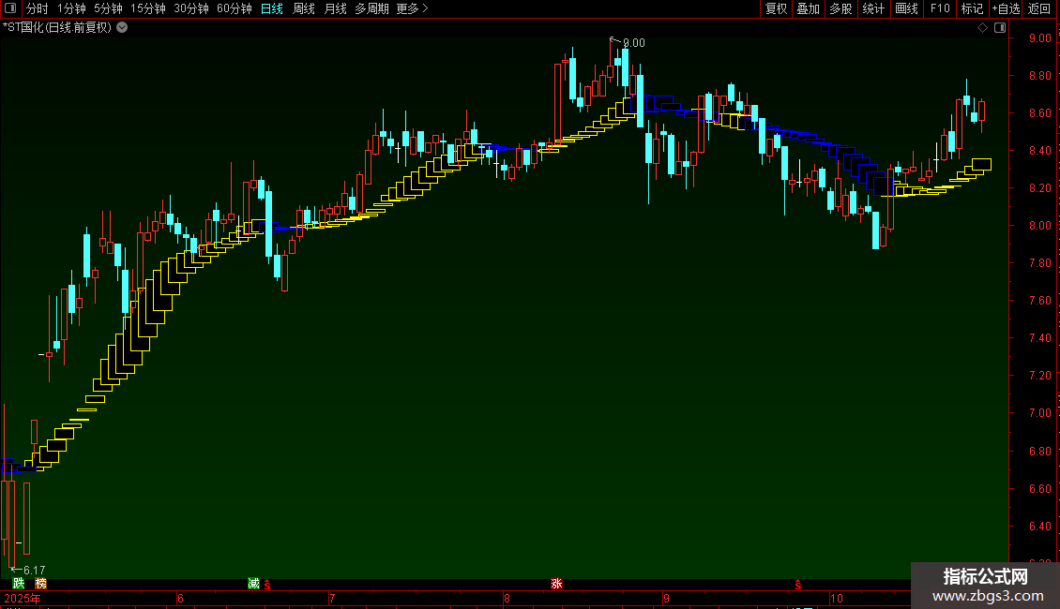Screen dimensions: 1060x609
Task: Click the green 减 event marker
Action: pyautogui.click(x=253, y=584)
